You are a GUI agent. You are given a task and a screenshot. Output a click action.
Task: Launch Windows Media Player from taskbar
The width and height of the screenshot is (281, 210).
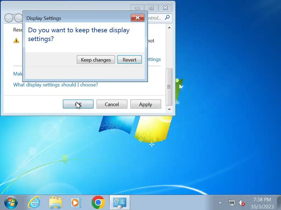[76, 203]
